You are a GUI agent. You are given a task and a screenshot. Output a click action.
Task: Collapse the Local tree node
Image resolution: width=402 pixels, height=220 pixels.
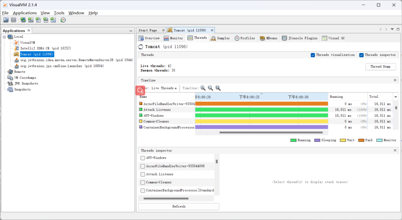pos(4,37)
